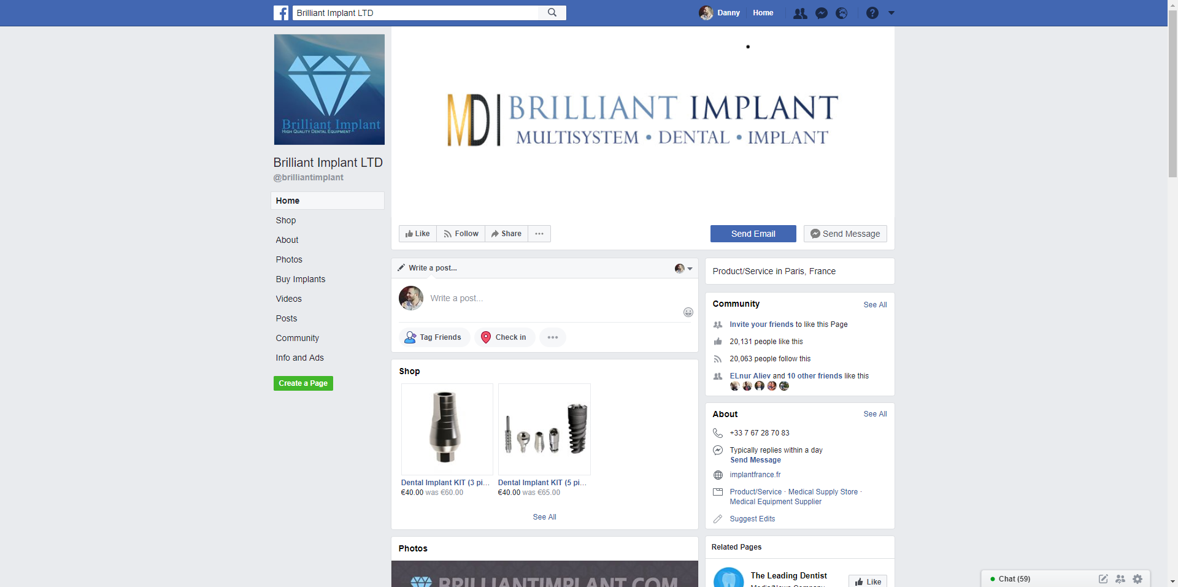Open the Dental Implant KIT (3 pi… title link
Screen dimensions: 1178x587
tap(445, 483)
